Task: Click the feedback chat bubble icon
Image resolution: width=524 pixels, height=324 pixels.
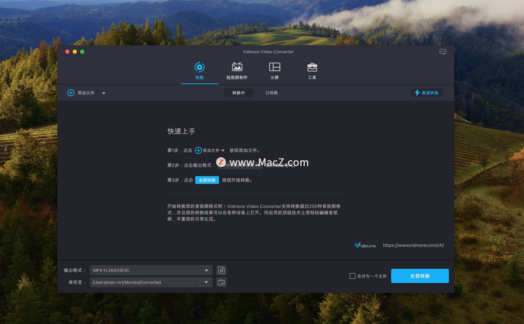Action: point(443,52)
